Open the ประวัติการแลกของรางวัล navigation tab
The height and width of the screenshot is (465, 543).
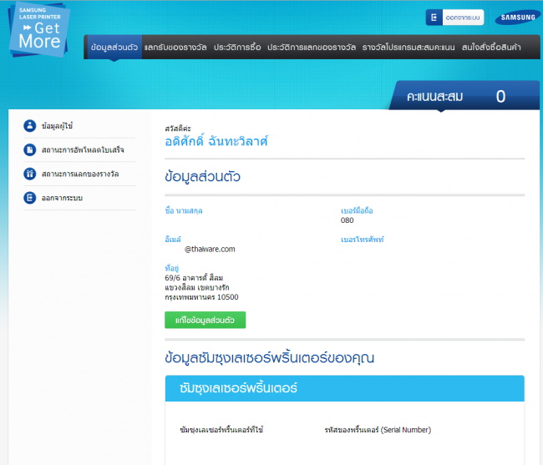click(x=312, y=47)
